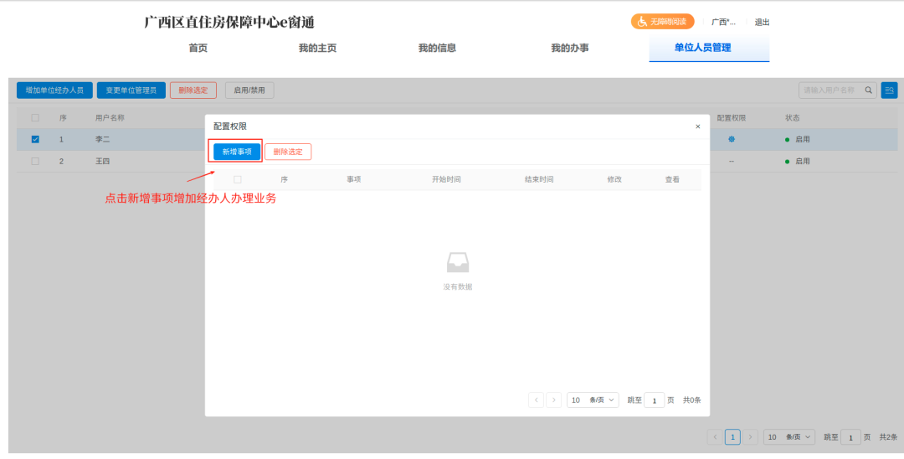The image size is (904, 459).
Task: Expand the 广西 account name menu
Action: (723, 23)
